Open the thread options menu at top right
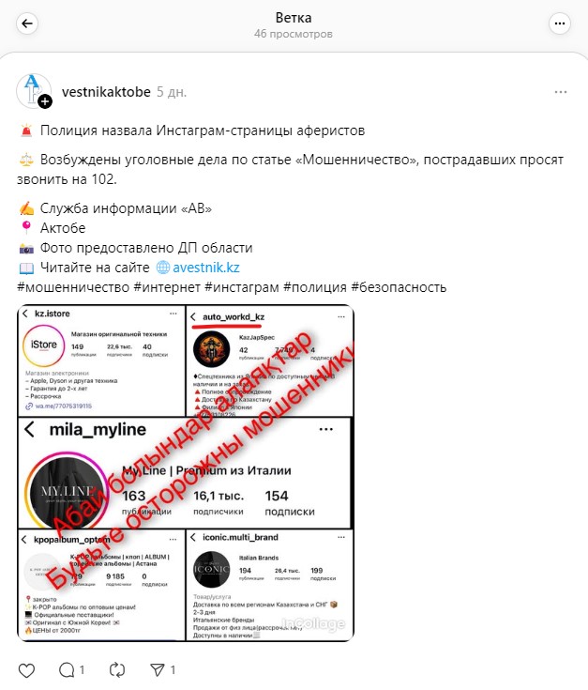The height and width of the screenshot is (690, 588). (x=560, y=23)
